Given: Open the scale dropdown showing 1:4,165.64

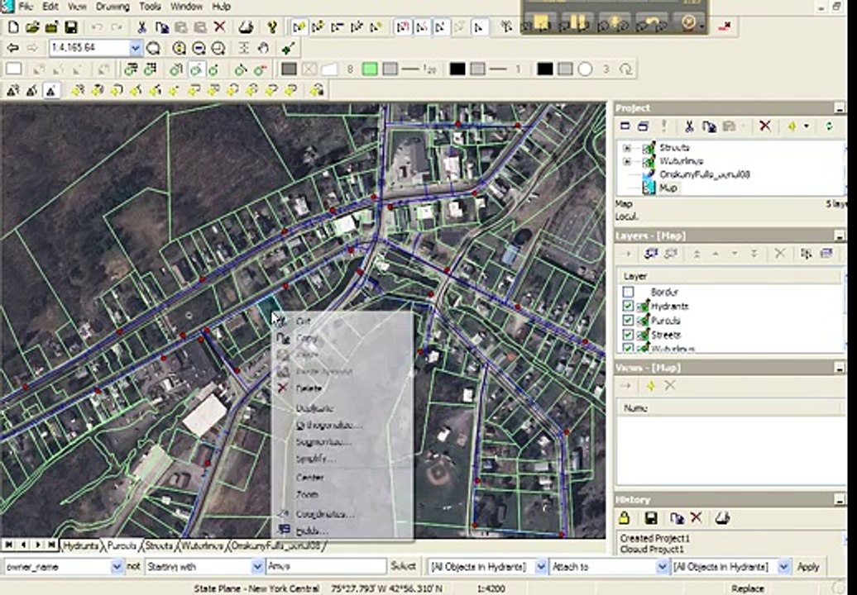Looking at the screenshot, I should 135,48.
